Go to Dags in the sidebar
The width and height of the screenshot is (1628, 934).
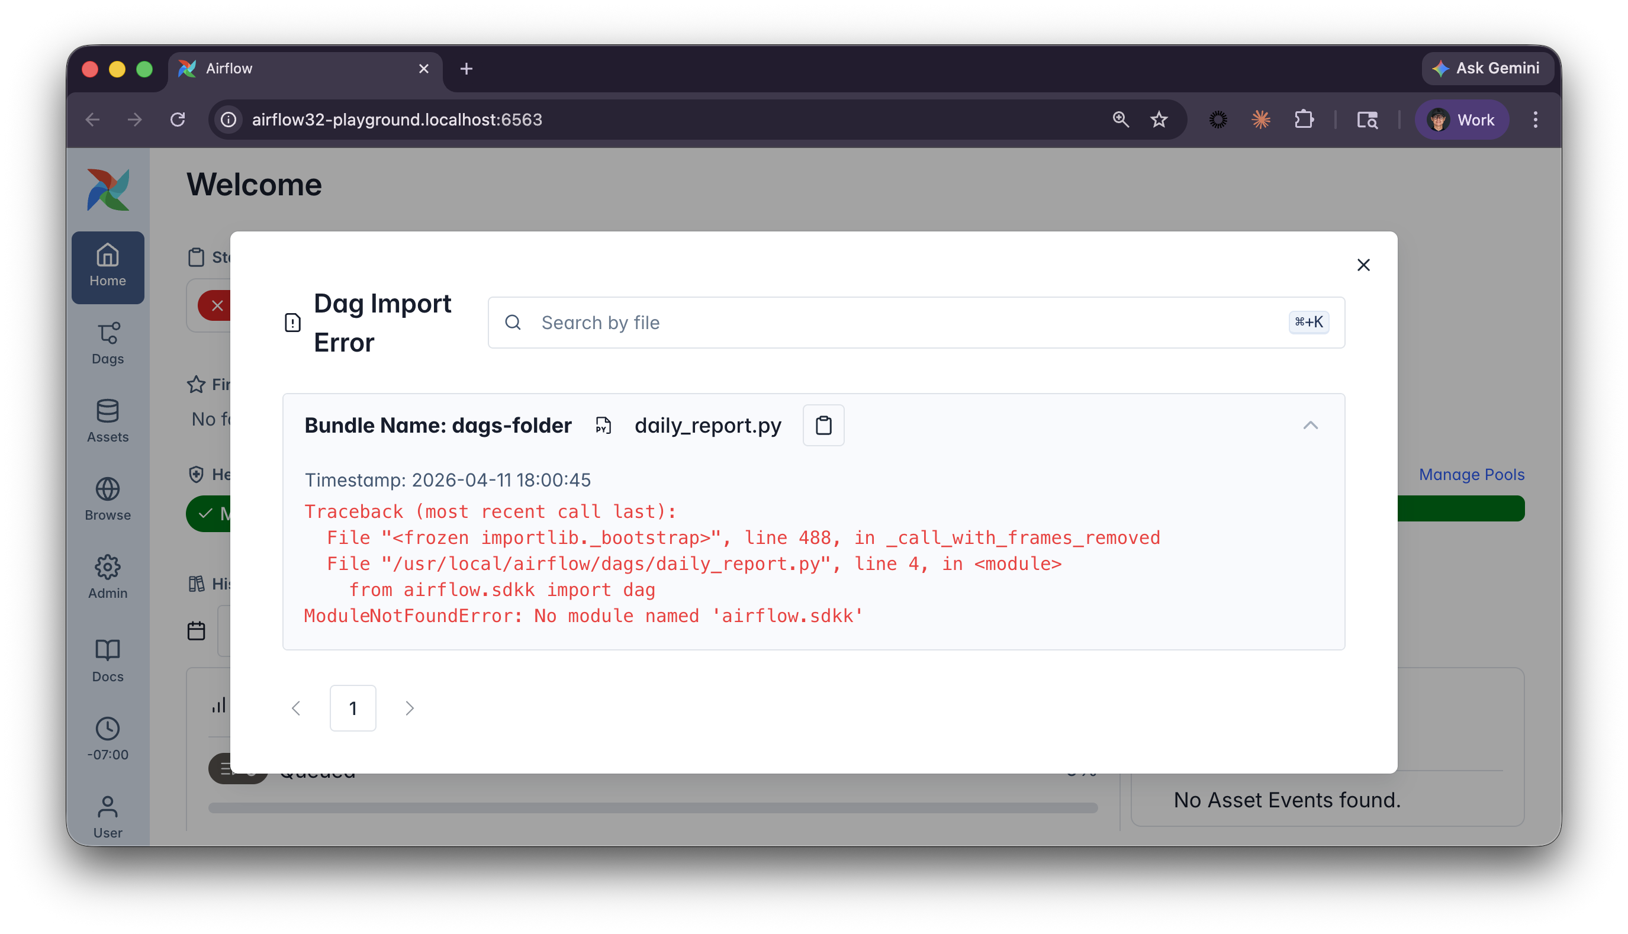108,344
